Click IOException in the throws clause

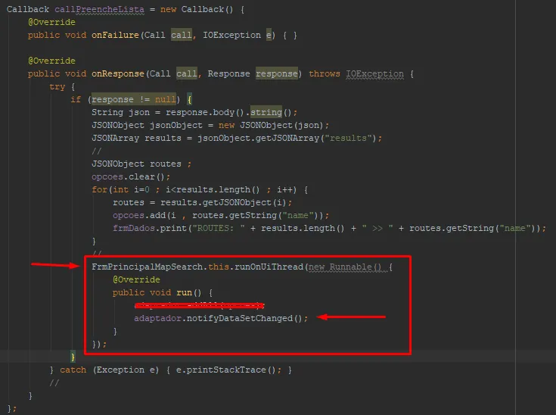click(375, 73)
